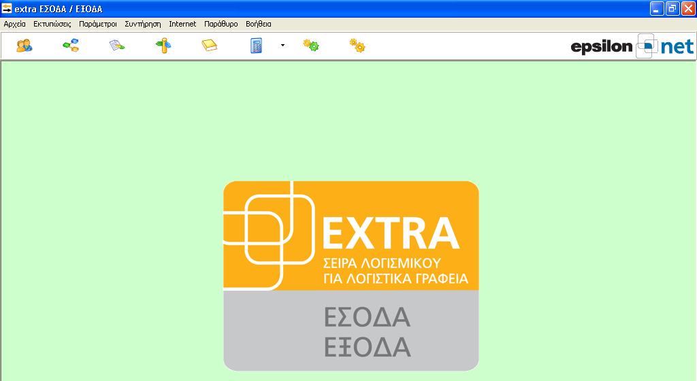The width and height of the screenshot is (697, 381).
Task: Expand the dropdown arrow beside the calculator
Action: click(x=282, y=46)
